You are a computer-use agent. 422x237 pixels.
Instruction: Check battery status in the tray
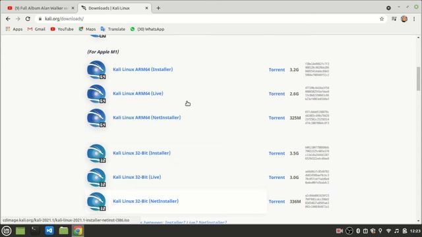point(405,231)
